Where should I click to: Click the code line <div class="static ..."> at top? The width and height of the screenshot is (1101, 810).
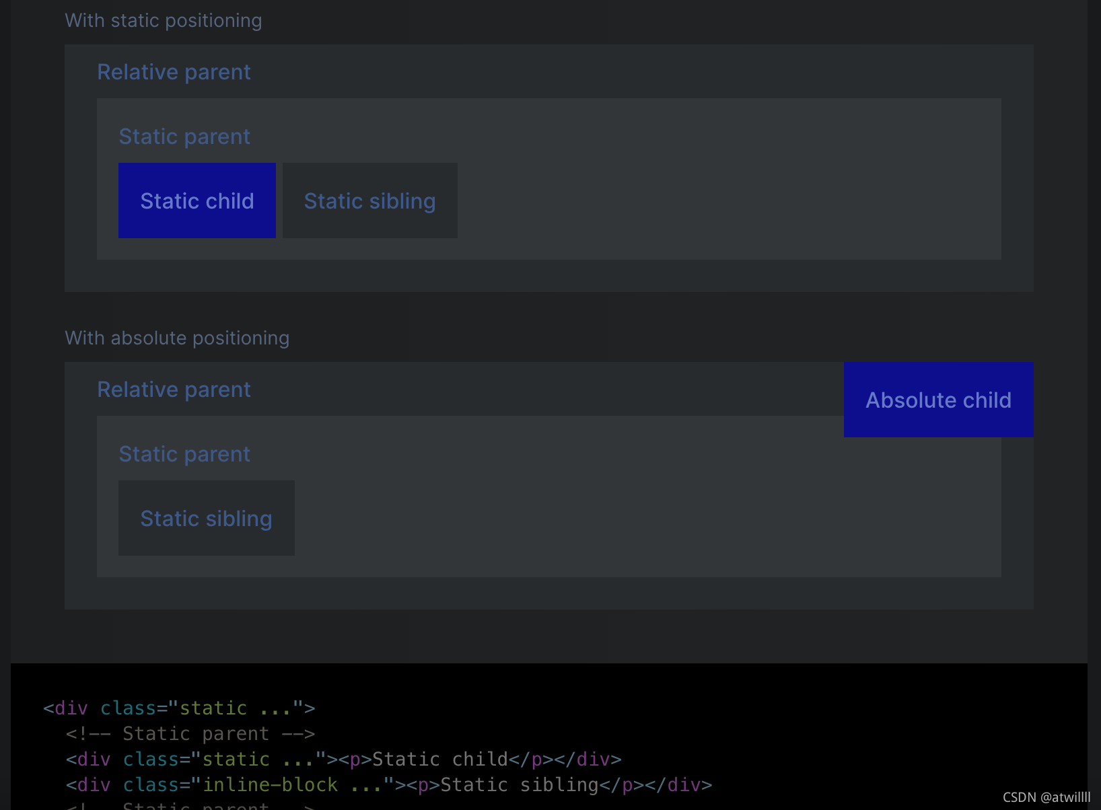click(x=179, y=708)
